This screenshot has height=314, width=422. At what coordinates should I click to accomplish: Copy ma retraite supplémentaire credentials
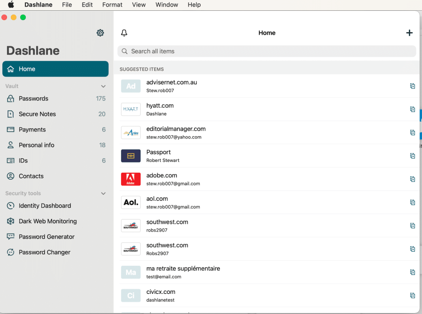tap(412, 272)
